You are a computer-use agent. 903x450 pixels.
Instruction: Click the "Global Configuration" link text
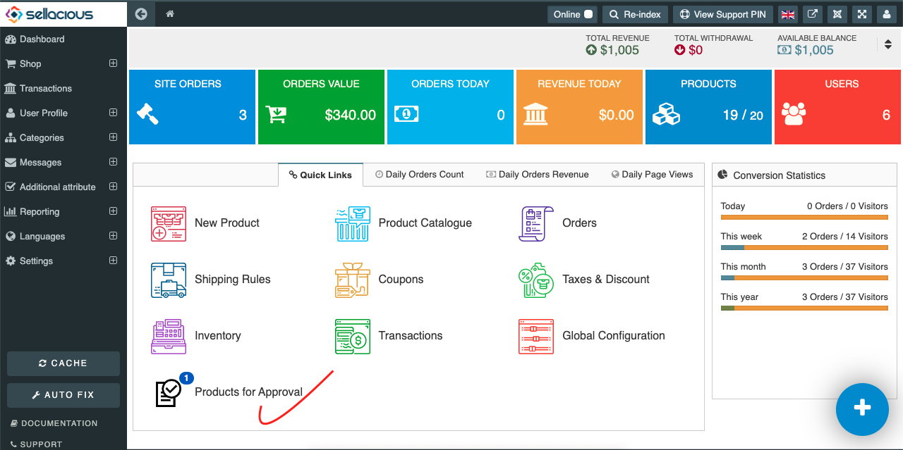click(614, 336)
